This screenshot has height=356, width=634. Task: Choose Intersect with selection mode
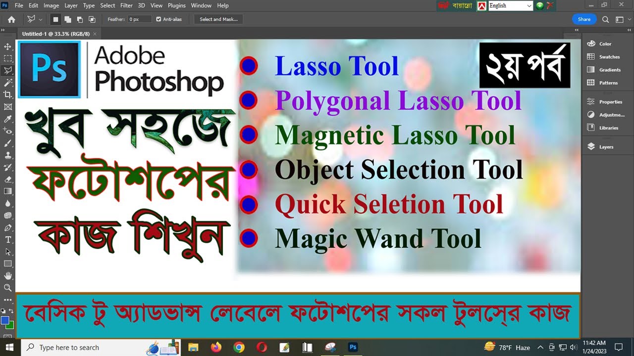click(92, 19)
